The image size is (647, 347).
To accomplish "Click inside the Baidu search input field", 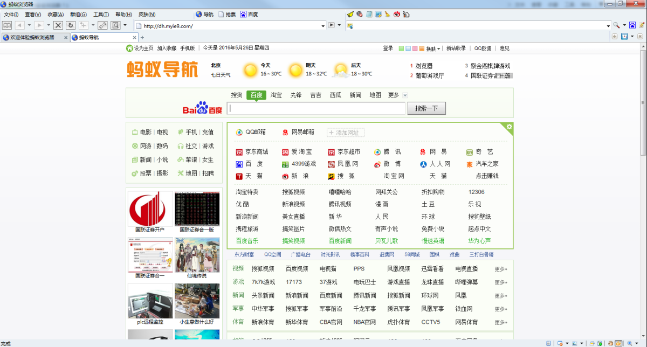I will 315,108.
